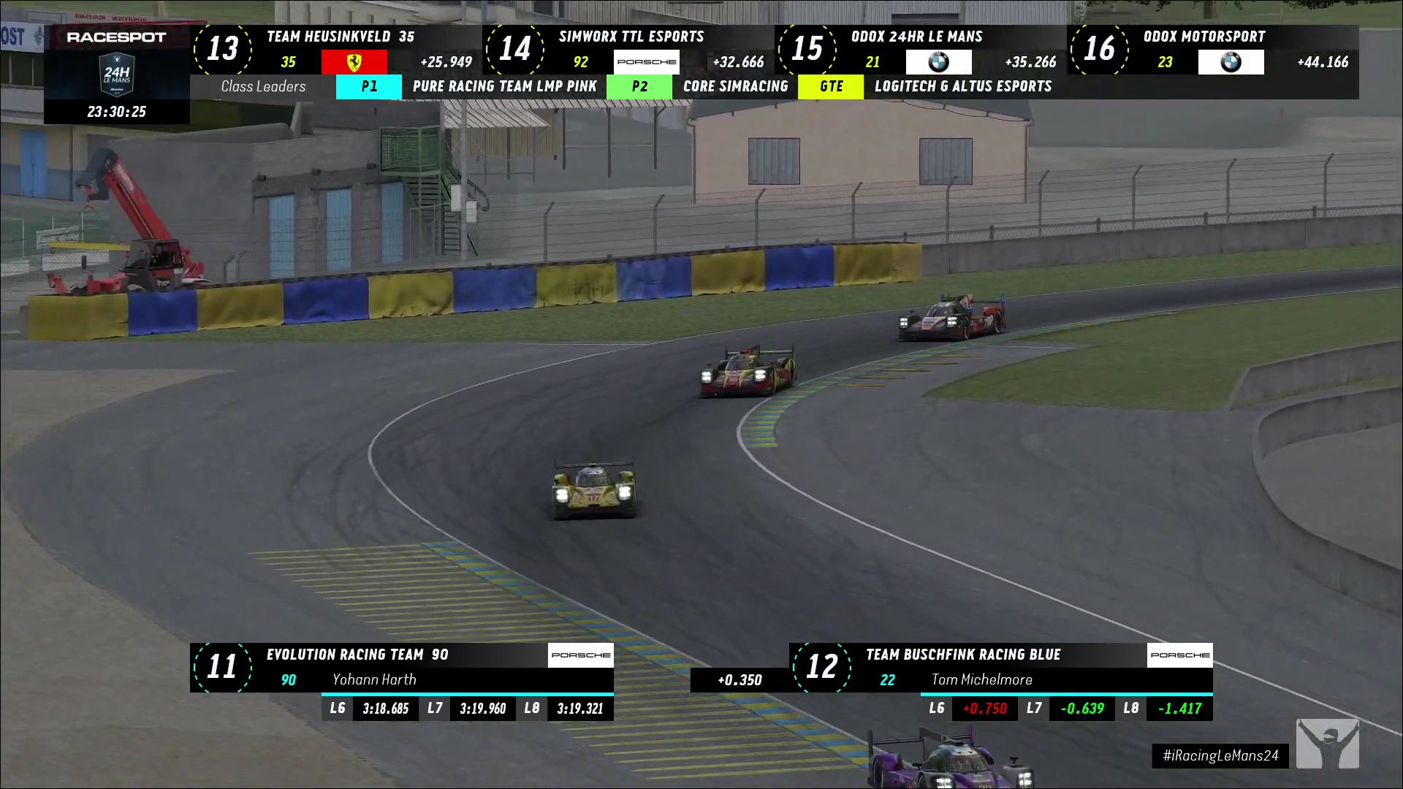Select the yellow GTE class tag
Screen dimensions: 1403x789
click(831, 86)
